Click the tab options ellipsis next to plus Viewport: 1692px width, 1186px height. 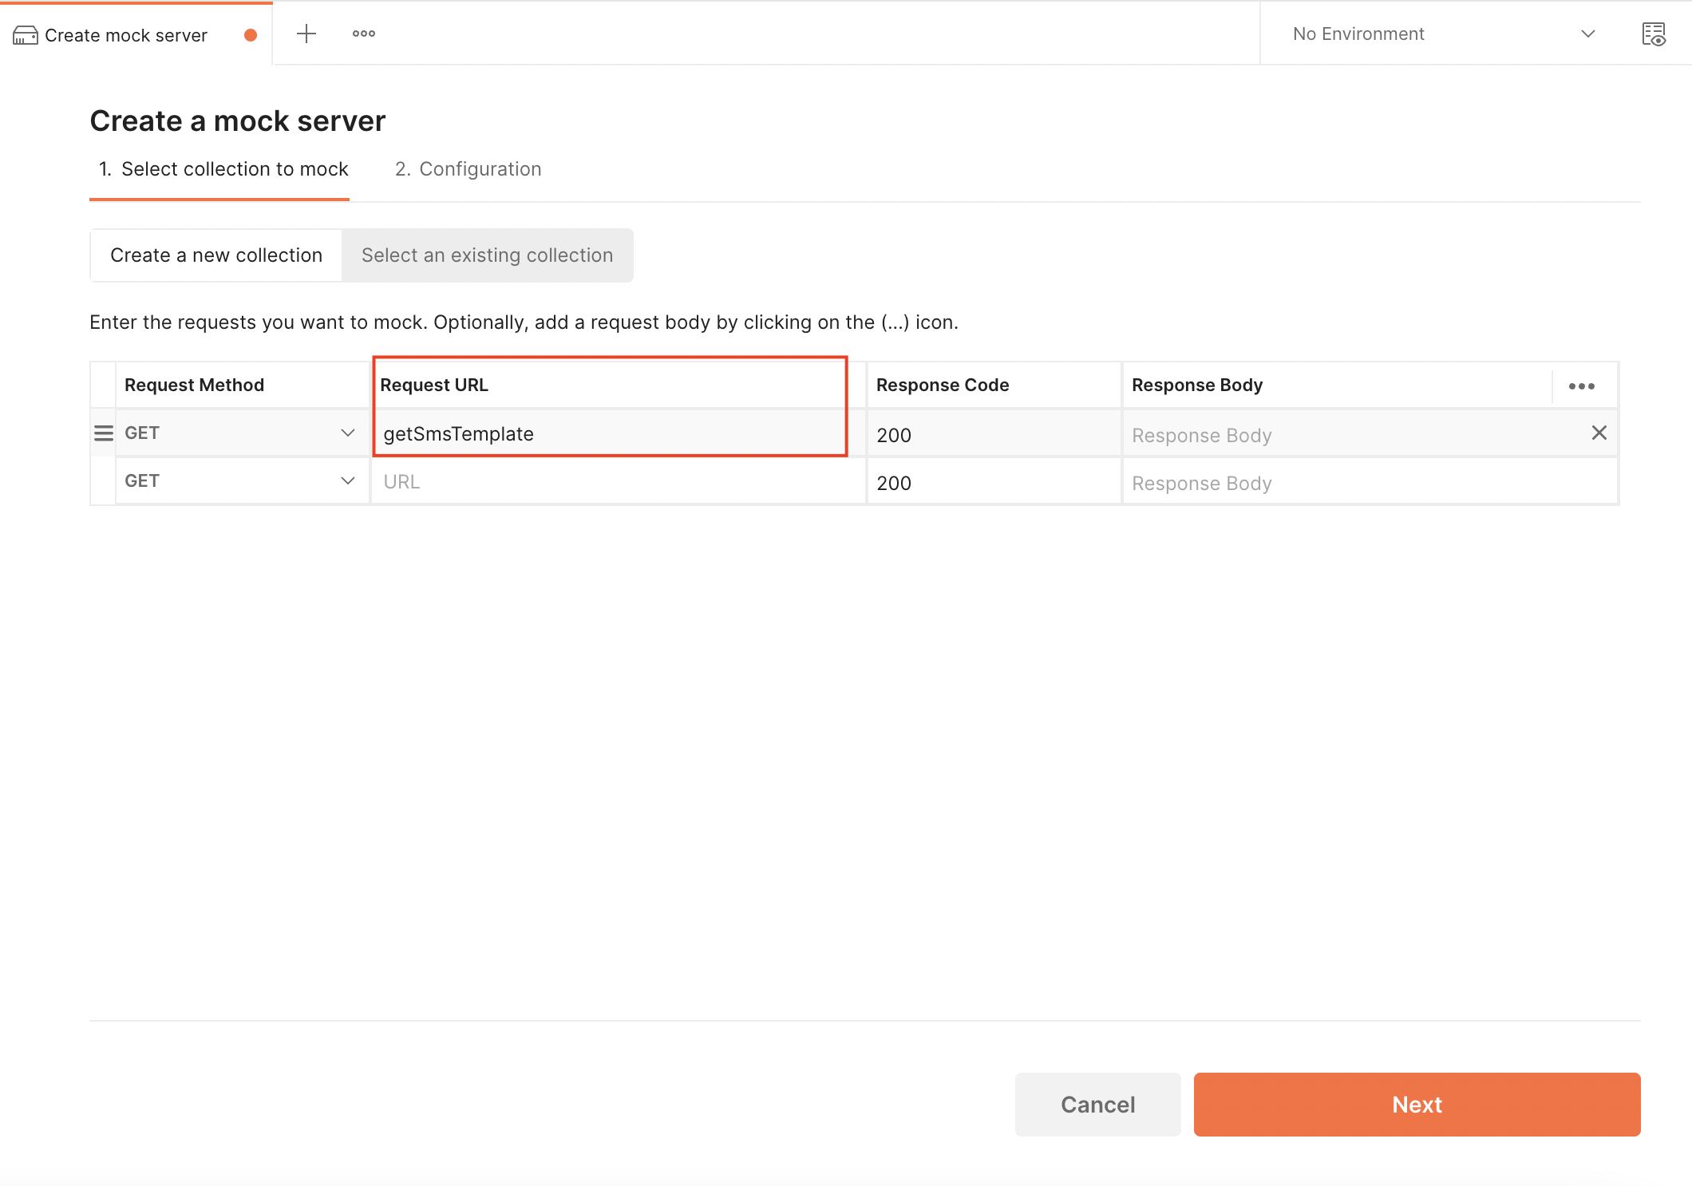click(364, 34)
